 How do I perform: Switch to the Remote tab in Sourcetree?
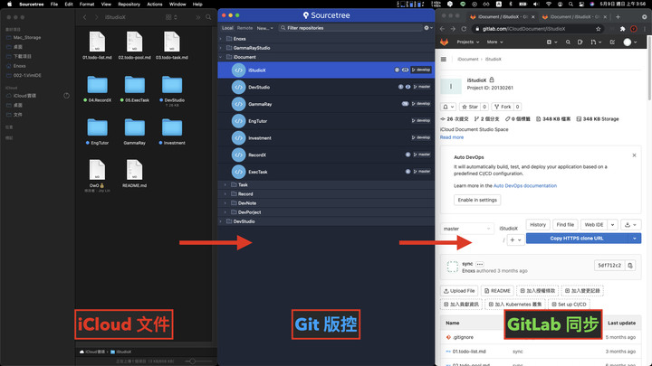[x=244, y=28]
